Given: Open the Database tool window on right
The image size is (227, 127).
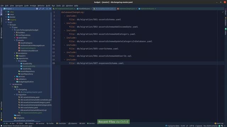Looking at the screenshot, I should point(226,21).
